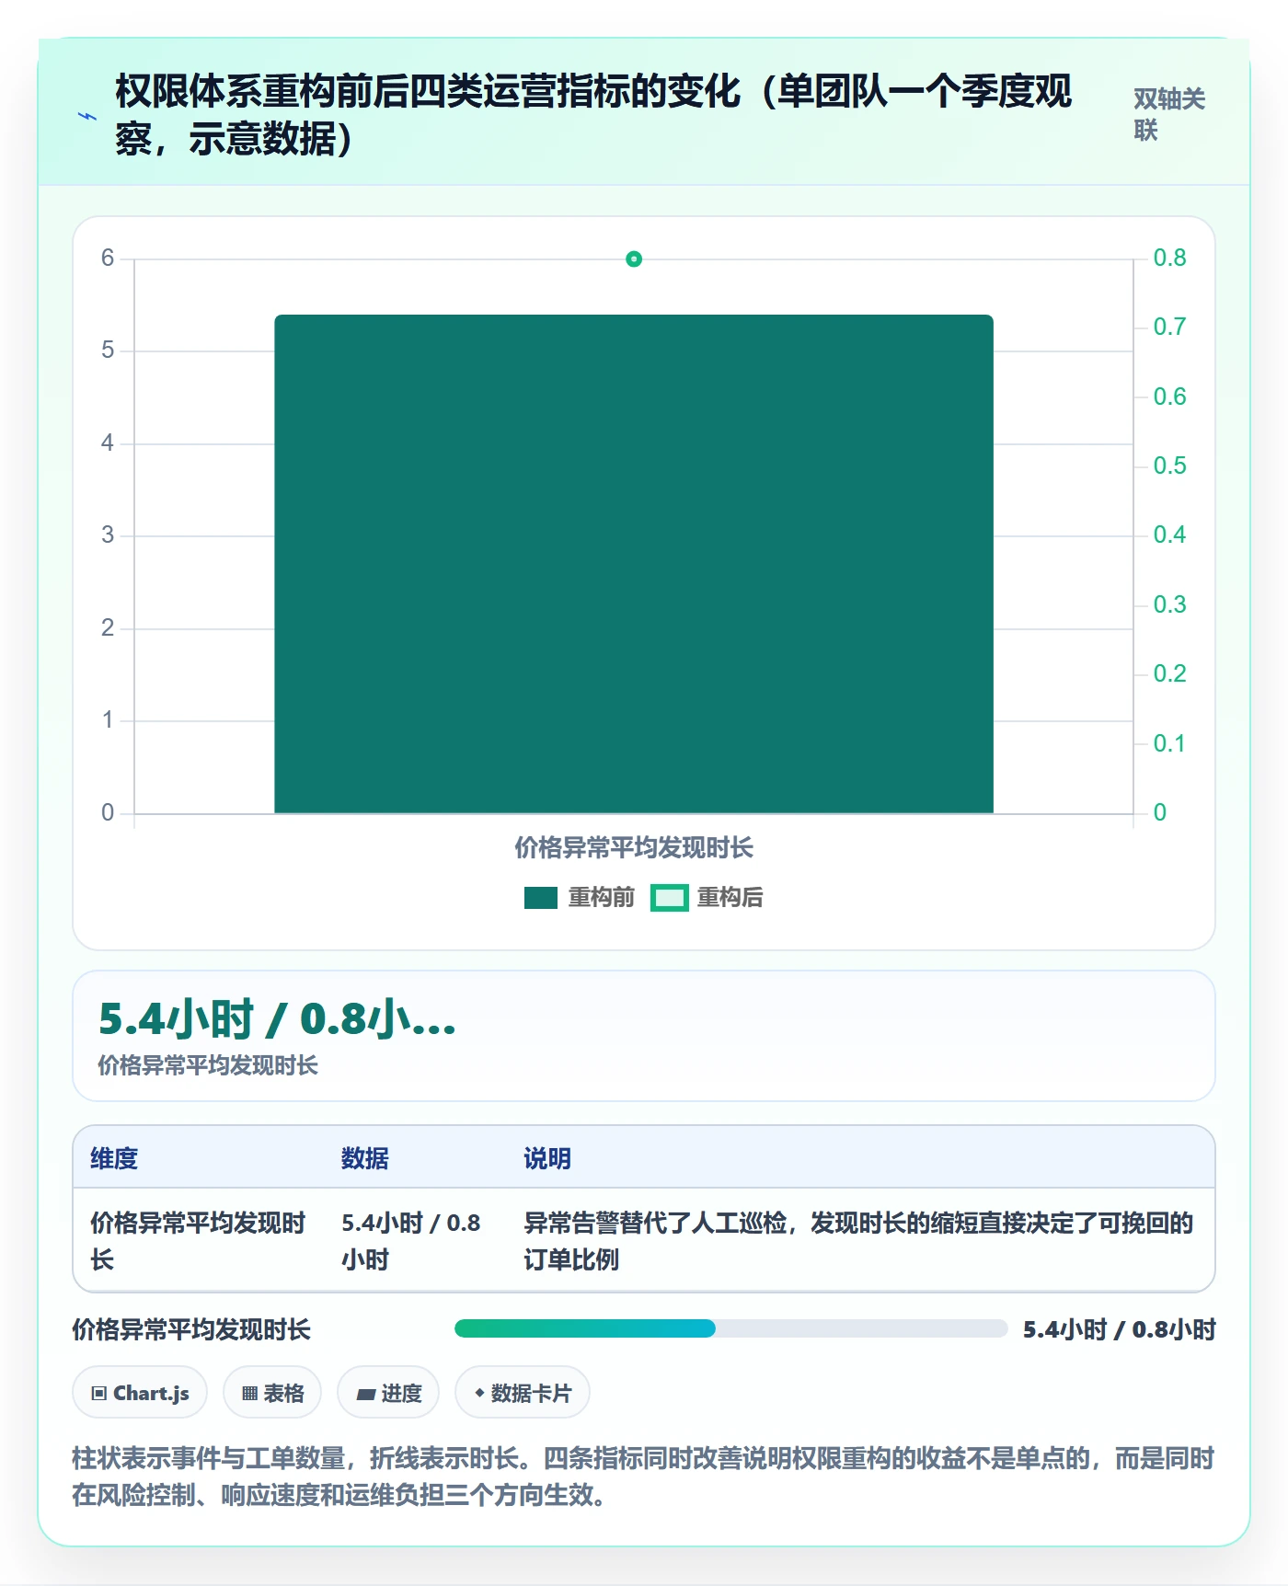The height and width of the screenshot is (1586, 1288).
Task: Click the left axis tick label 3
Action: 108,535
